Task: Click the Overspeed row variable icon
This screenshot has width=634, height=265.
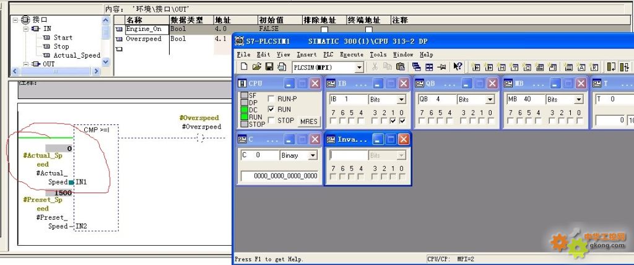Action: coord(119,39)
